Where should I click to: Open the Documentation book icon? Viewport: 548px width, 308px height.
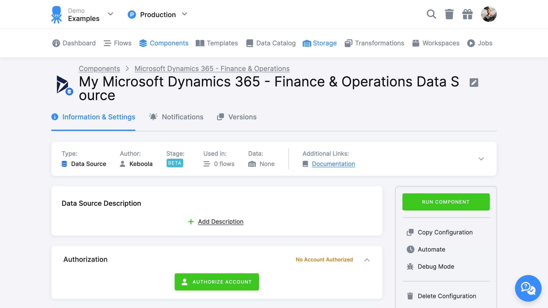pos(305,164)
